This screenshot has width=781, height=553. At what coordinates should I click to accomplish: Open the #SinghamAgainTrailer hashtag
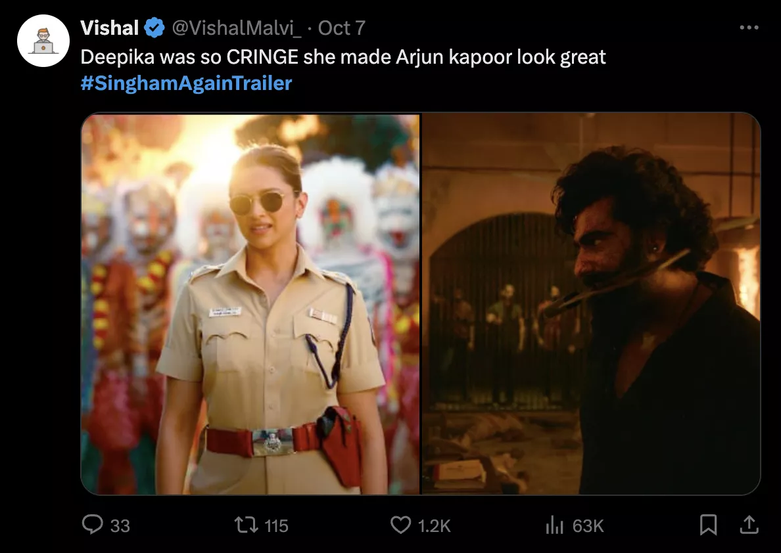(186, 83)
